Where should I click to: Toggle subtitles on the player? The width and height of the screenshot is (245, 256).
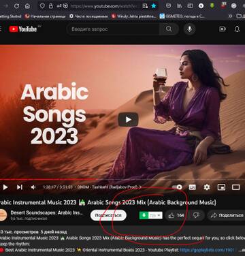pos(193,187)
